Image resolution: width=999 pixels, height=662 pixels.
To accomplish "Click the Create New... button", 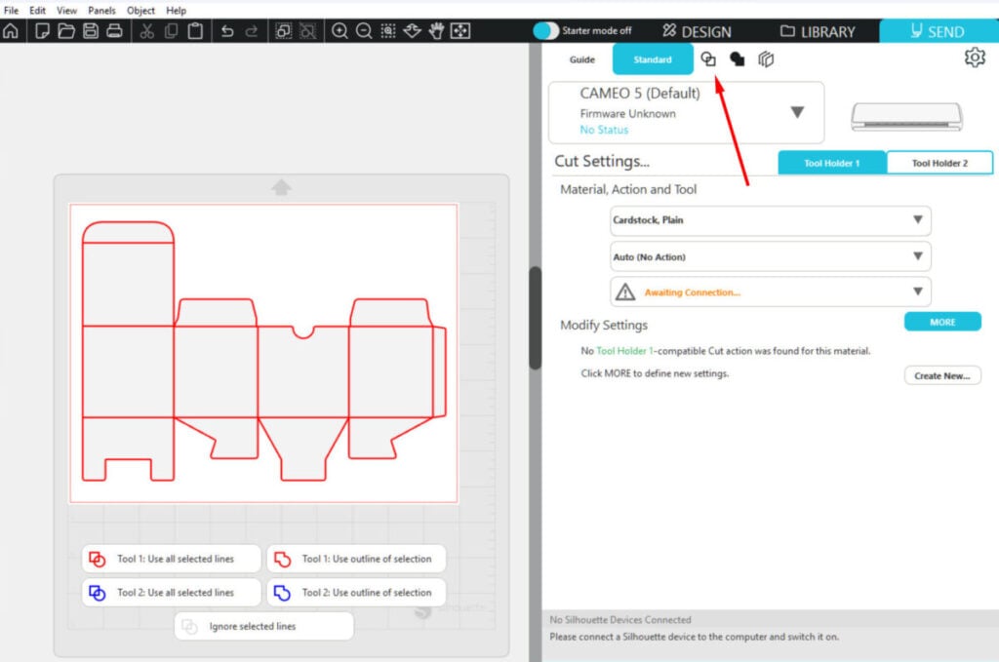I will coord(941,375).
